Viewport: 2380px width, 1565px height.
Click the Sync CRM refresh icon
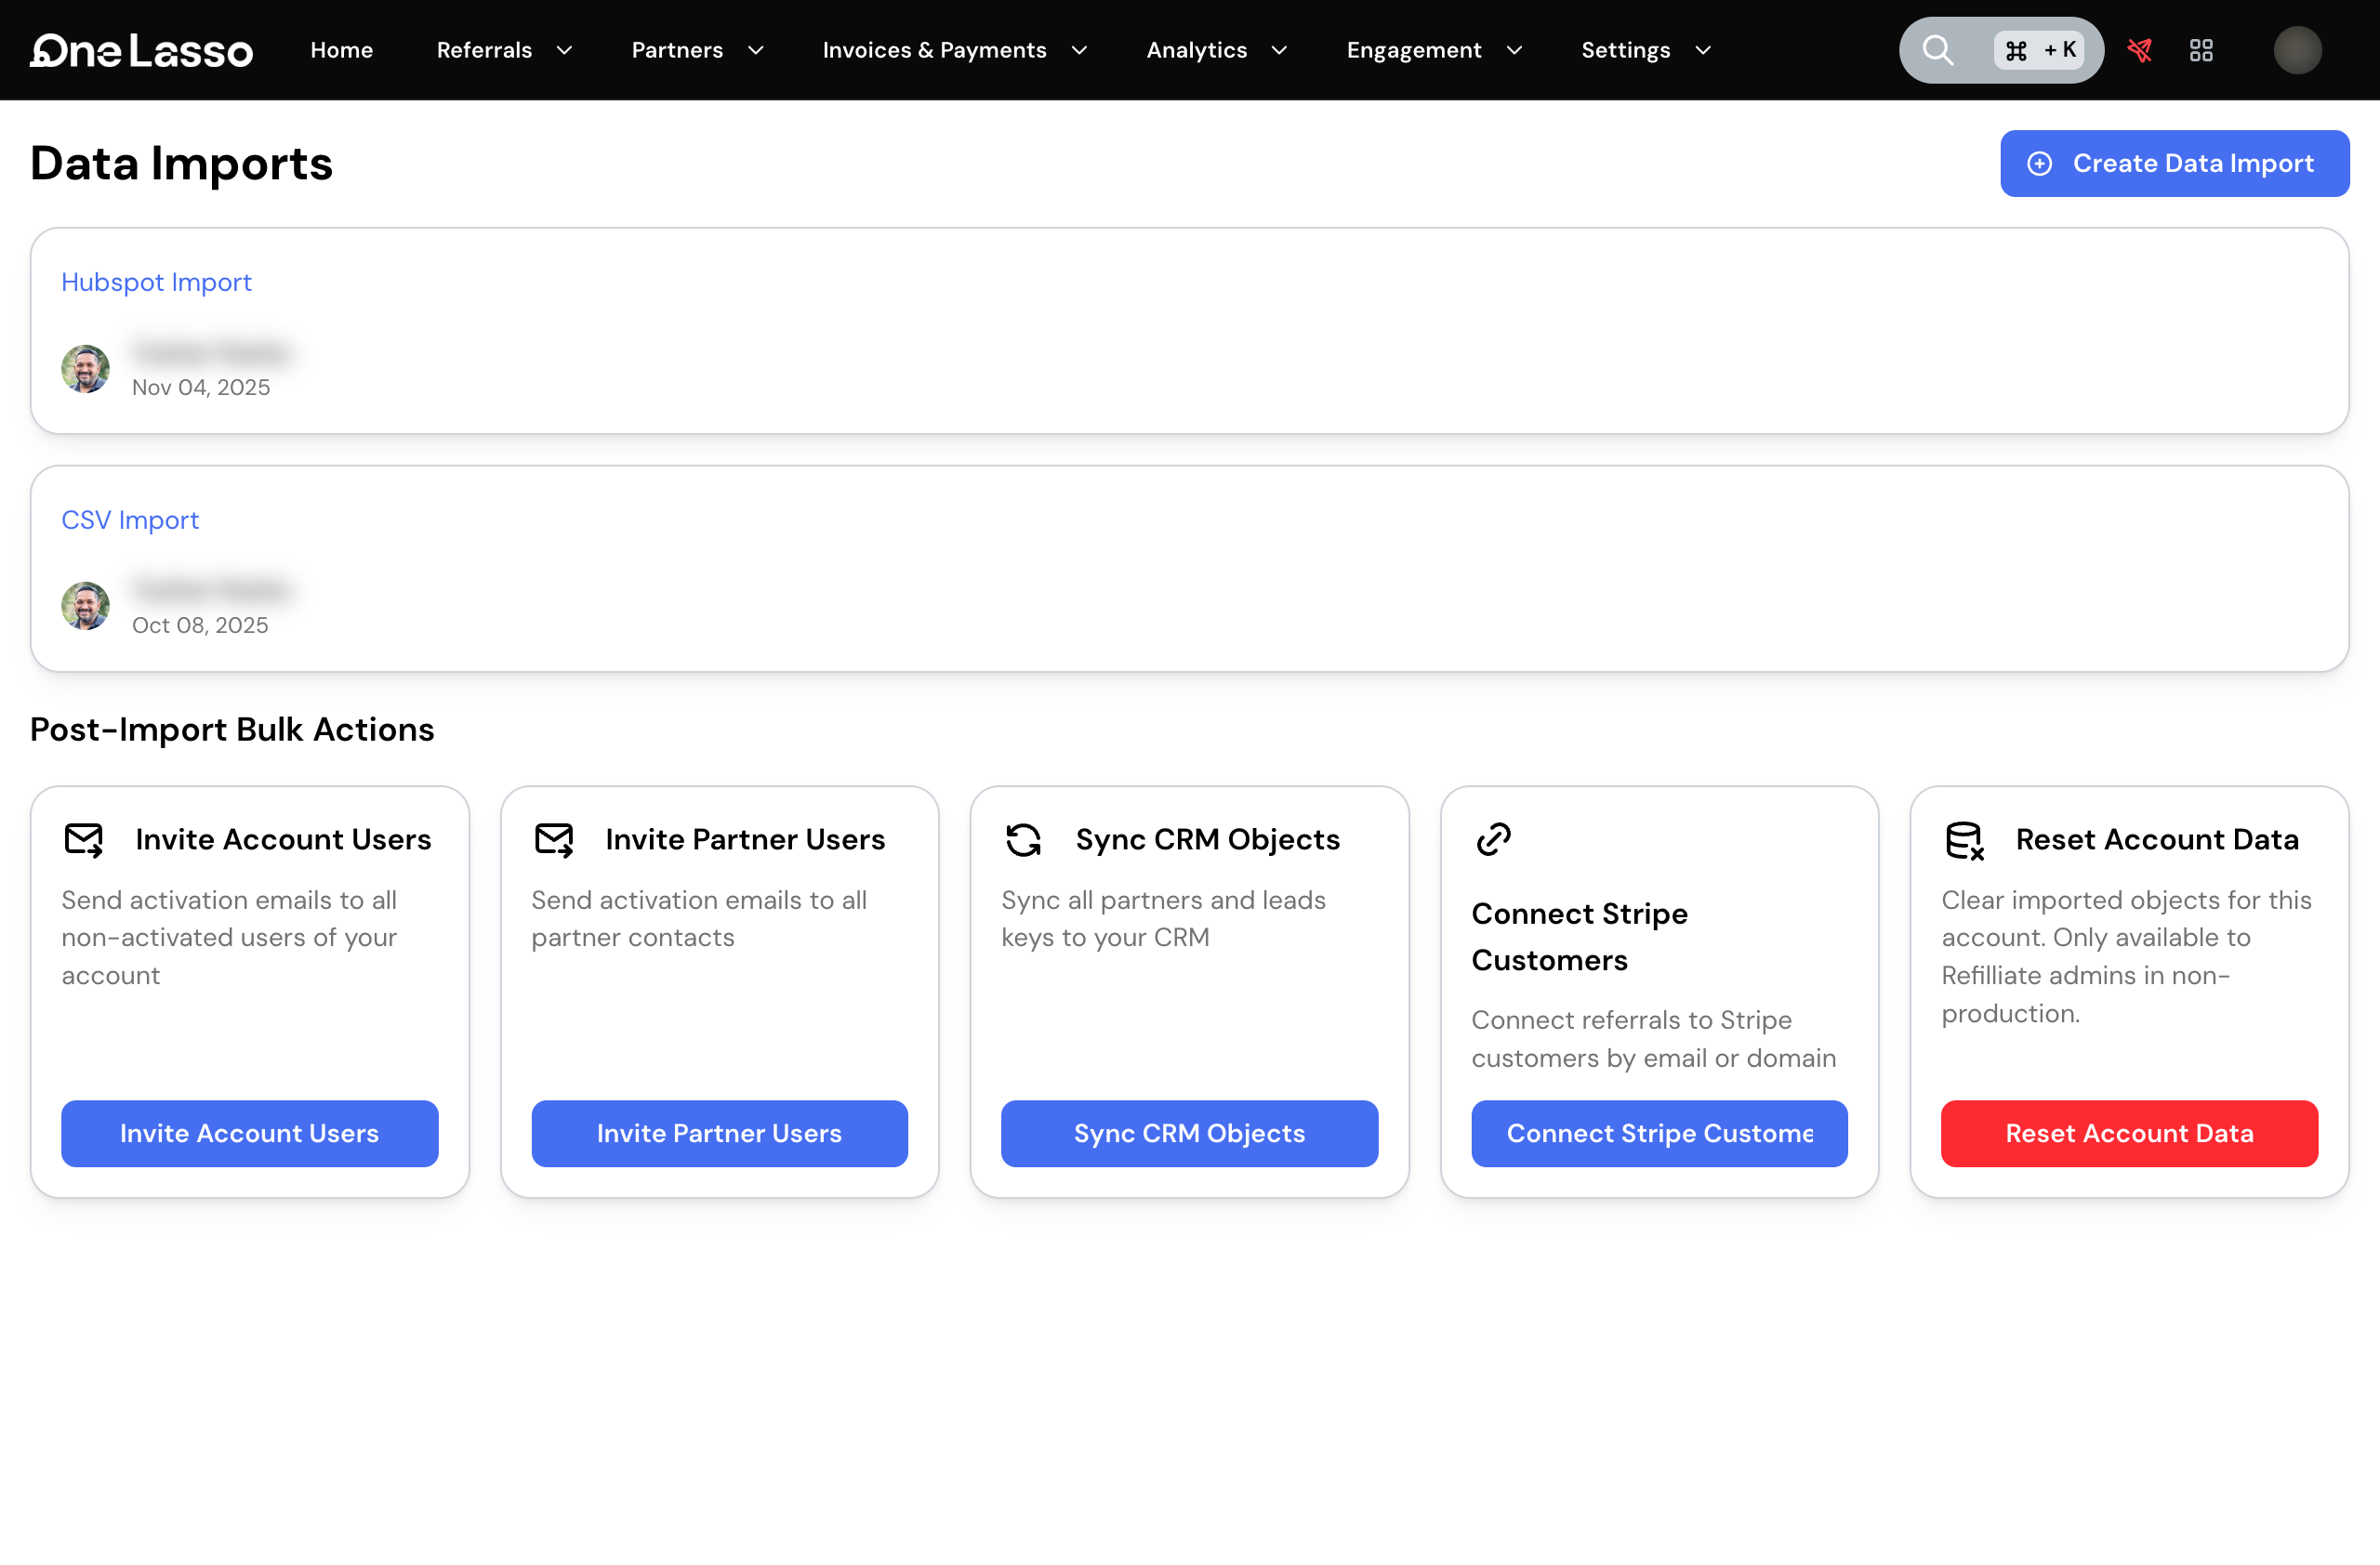coord(1023,839)
